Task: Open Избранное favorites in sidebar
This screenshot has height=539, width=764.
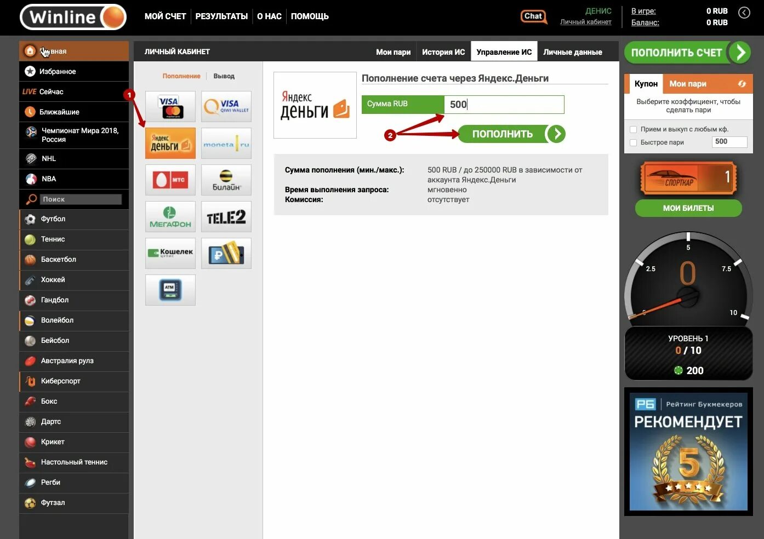Action: pyautogui.click(x=74, y=71)
